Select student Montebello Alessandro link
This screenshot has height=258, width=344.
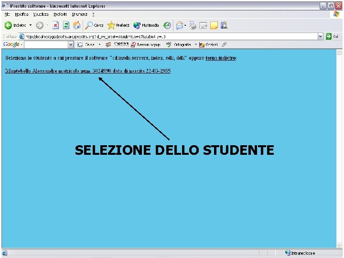(x=88, y=71)
